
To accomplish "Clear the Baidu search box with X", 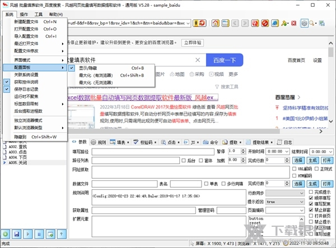I will (198, 60).
